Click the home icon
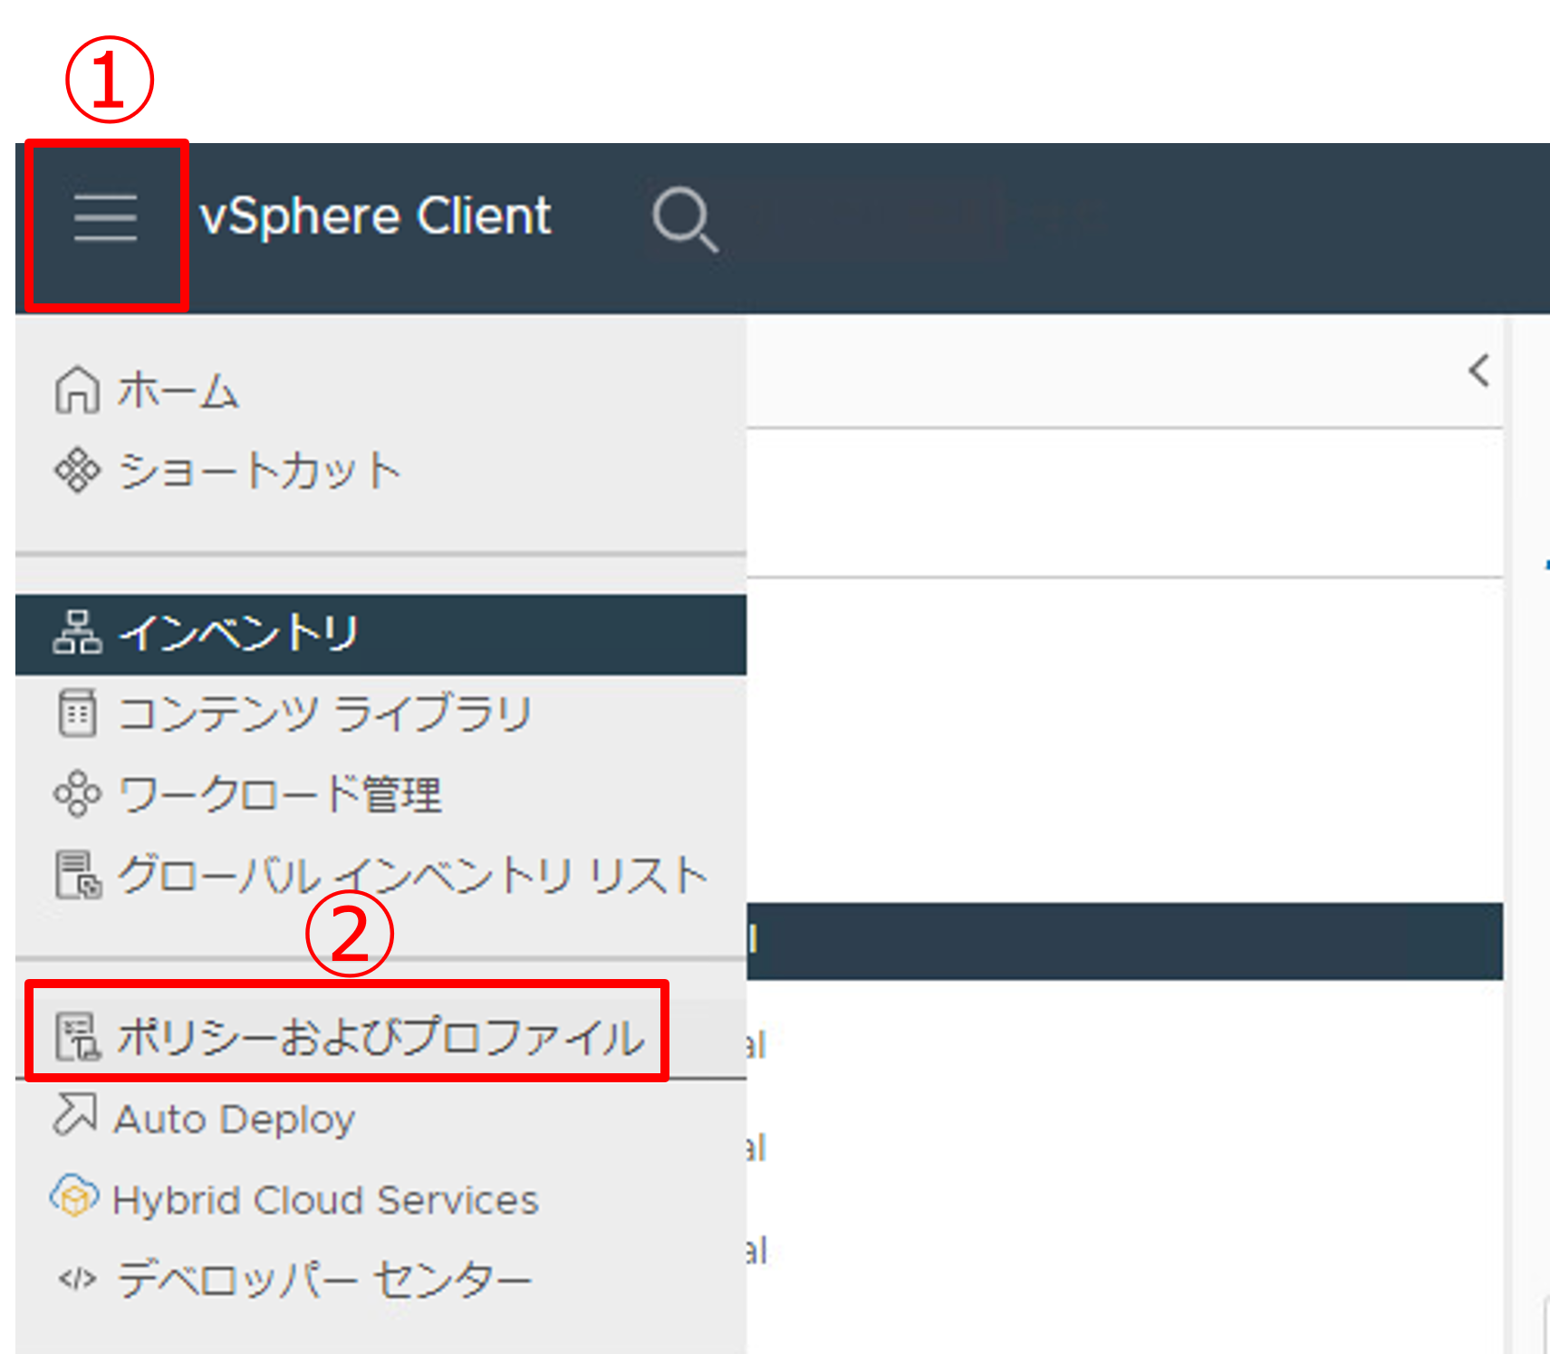Screen dimensions: 1550x1354 [x=77, y=389]
